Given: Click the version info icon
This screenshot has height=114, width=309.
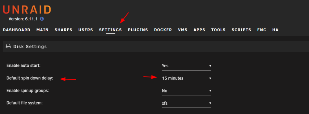Looking at the screenshot, I should (42, 19).
